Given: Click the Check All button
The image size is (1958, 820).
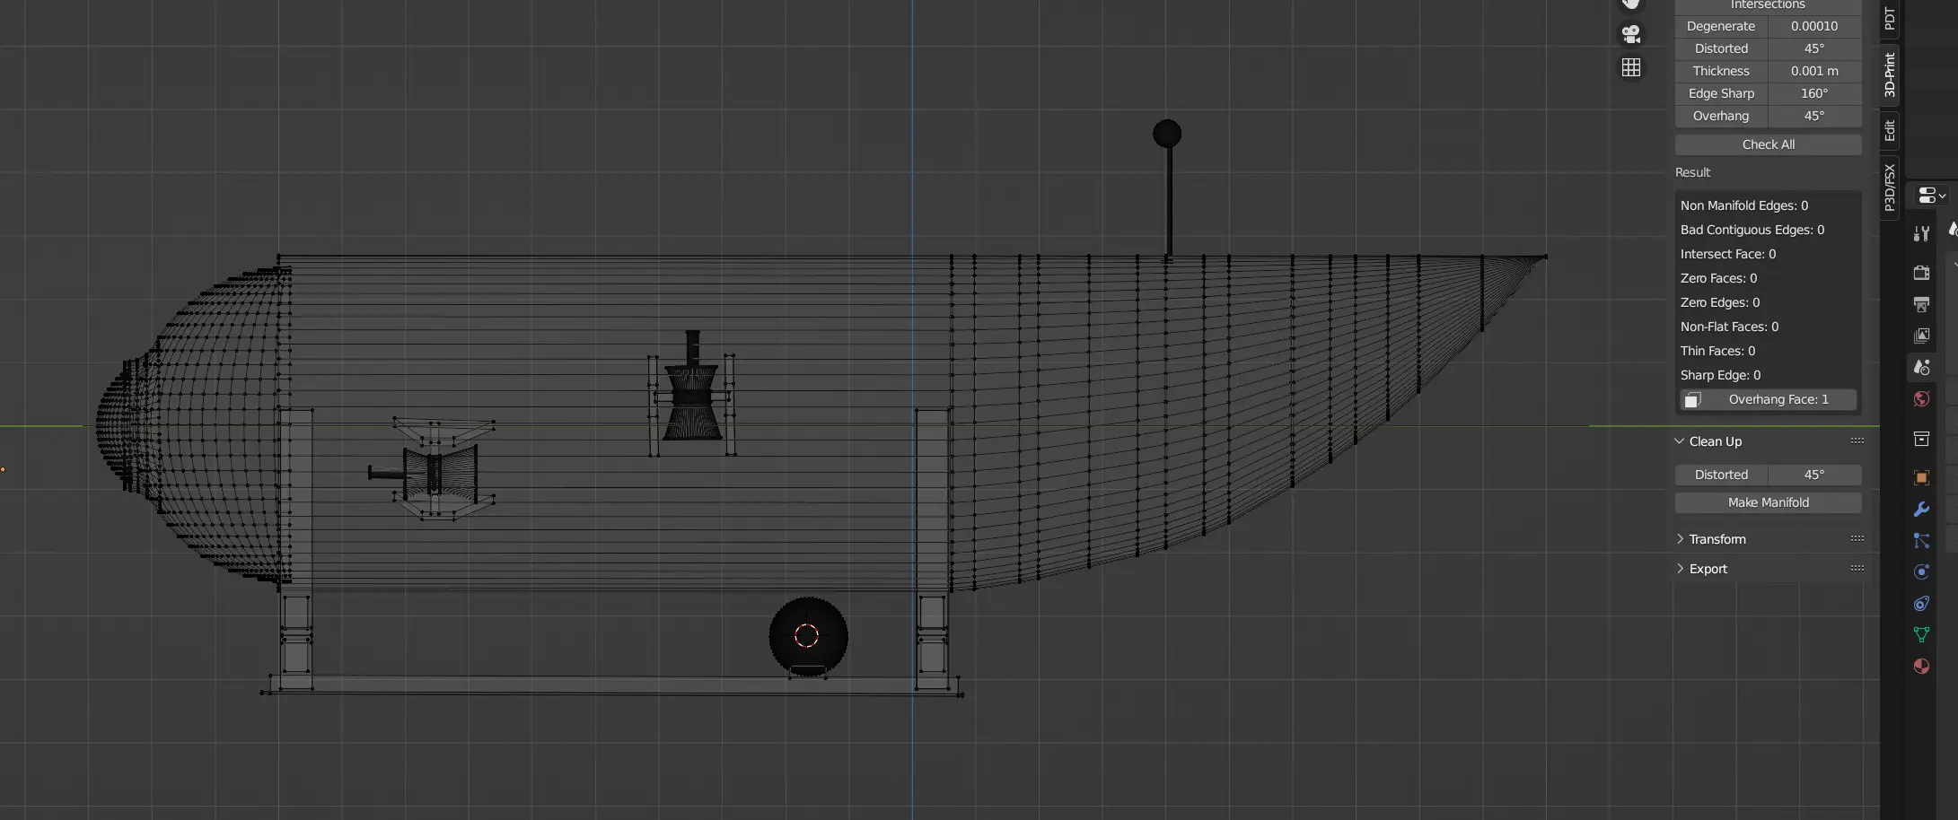Looking at the screenshot, I should point(1768,144).
